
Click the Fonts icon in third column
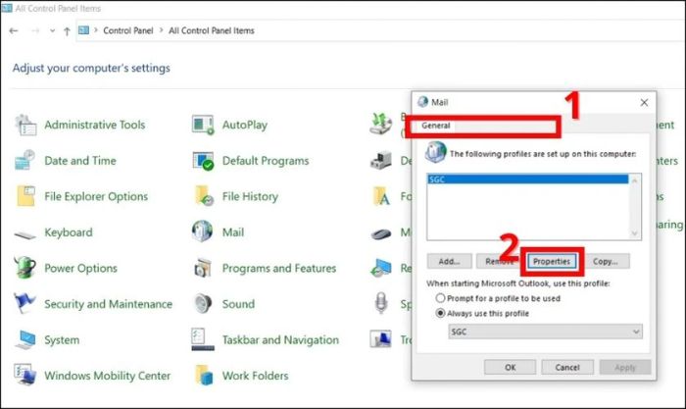[x=381, y=196]
